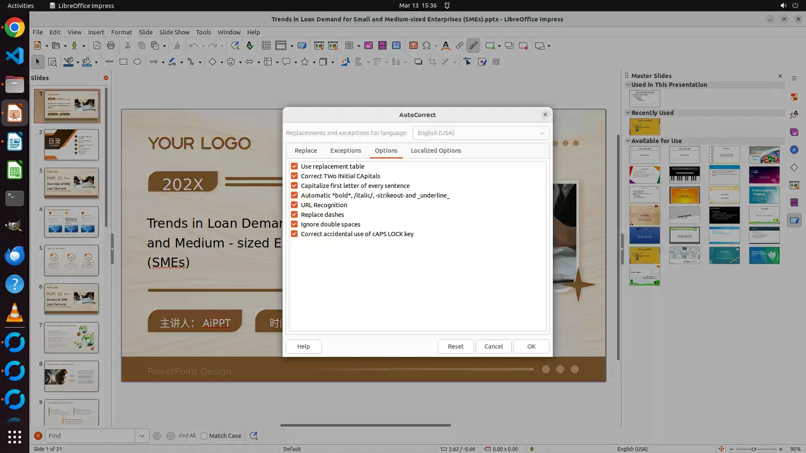Uncheck Use replacement table option
The height and width of the screenshot is (453, 806).
click(x=294, y=167)
